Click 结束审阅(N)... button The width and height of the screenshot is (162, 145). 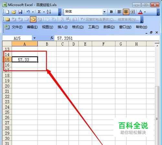tap(128, 19)
